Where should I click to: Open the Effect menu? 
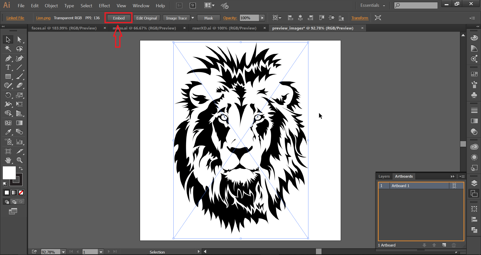click(104, 5)
